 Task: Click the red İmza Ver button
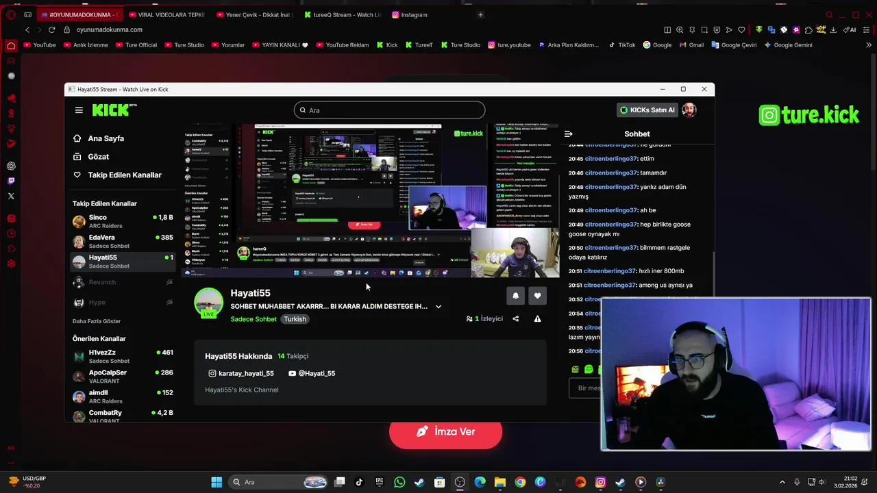pyautogui.click(x=445, y=432)
